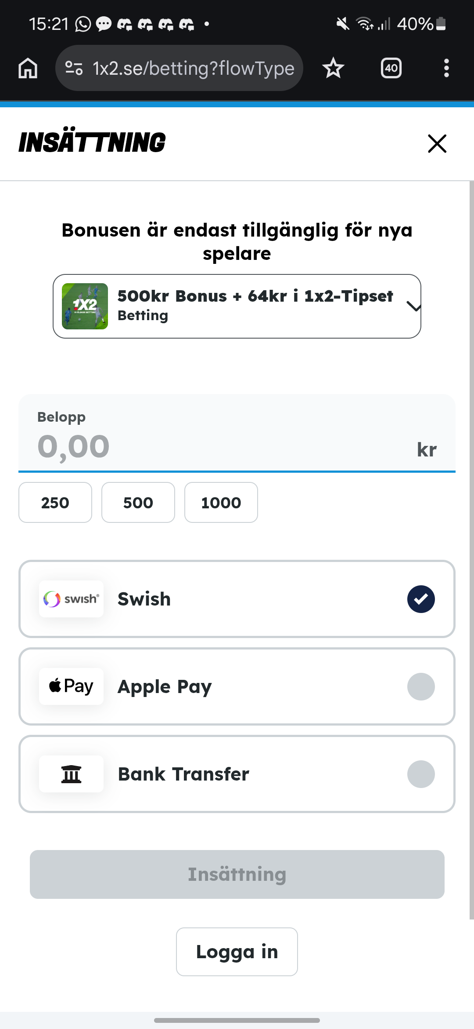Pick the 500 preset amount
Viewport: 474px width, 1029px height.
[x=138, y=503]
